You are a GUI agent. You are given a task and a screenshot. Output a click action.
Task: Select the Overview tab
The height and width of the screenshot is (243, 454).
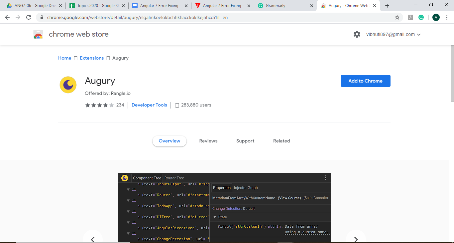[x=170, y=141]
